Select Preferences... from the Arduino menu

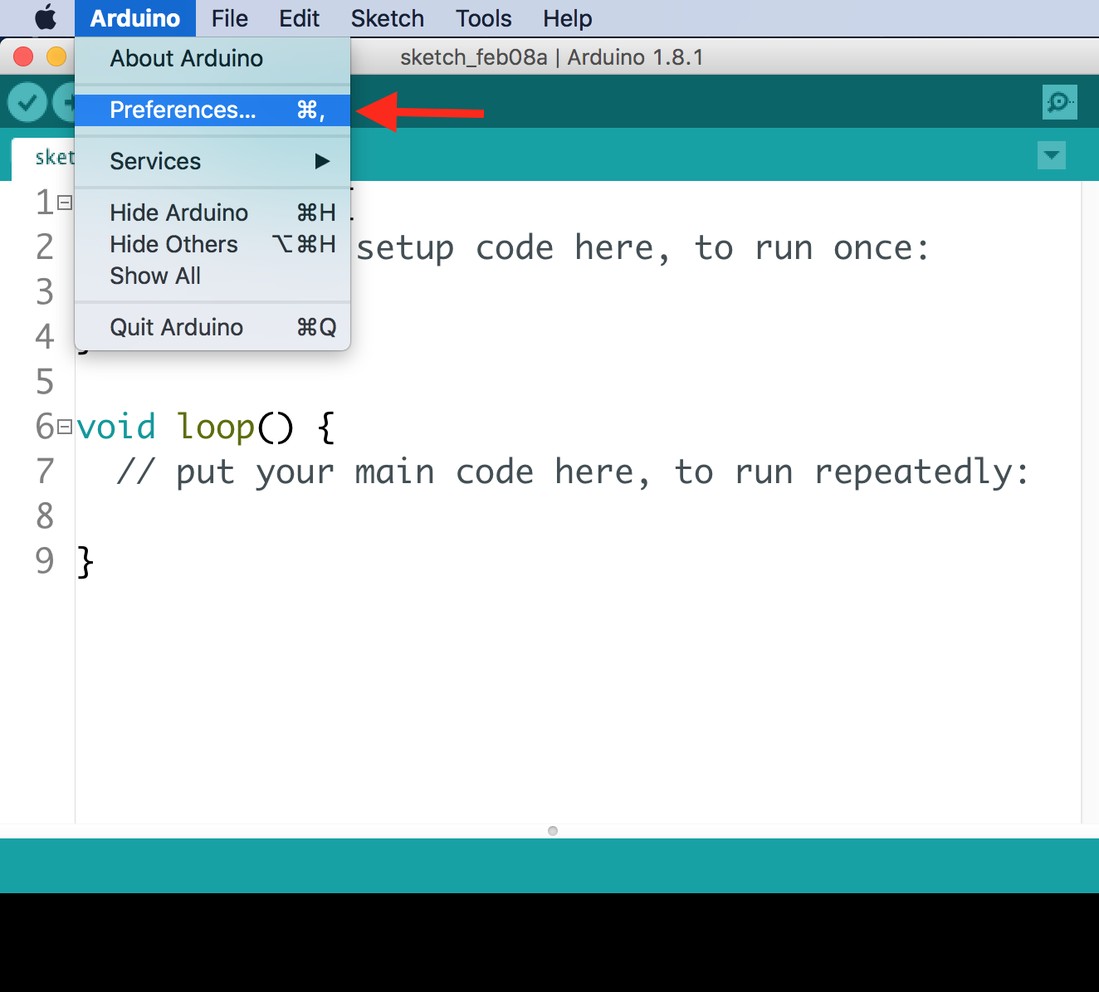pyautogui.click(x=212, y=110)
